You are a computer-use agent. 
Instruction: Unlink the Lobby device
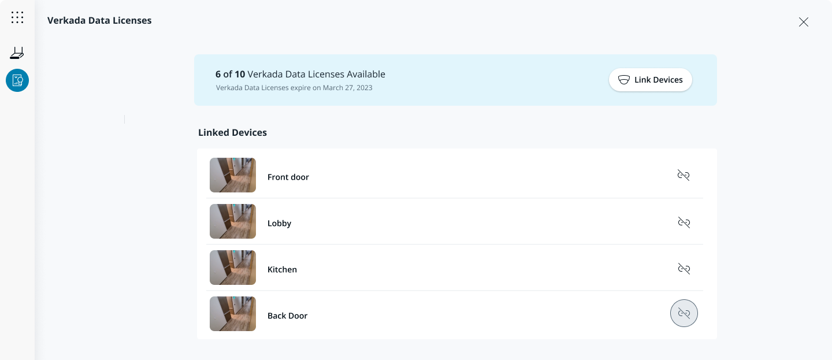tap(684, 222)
